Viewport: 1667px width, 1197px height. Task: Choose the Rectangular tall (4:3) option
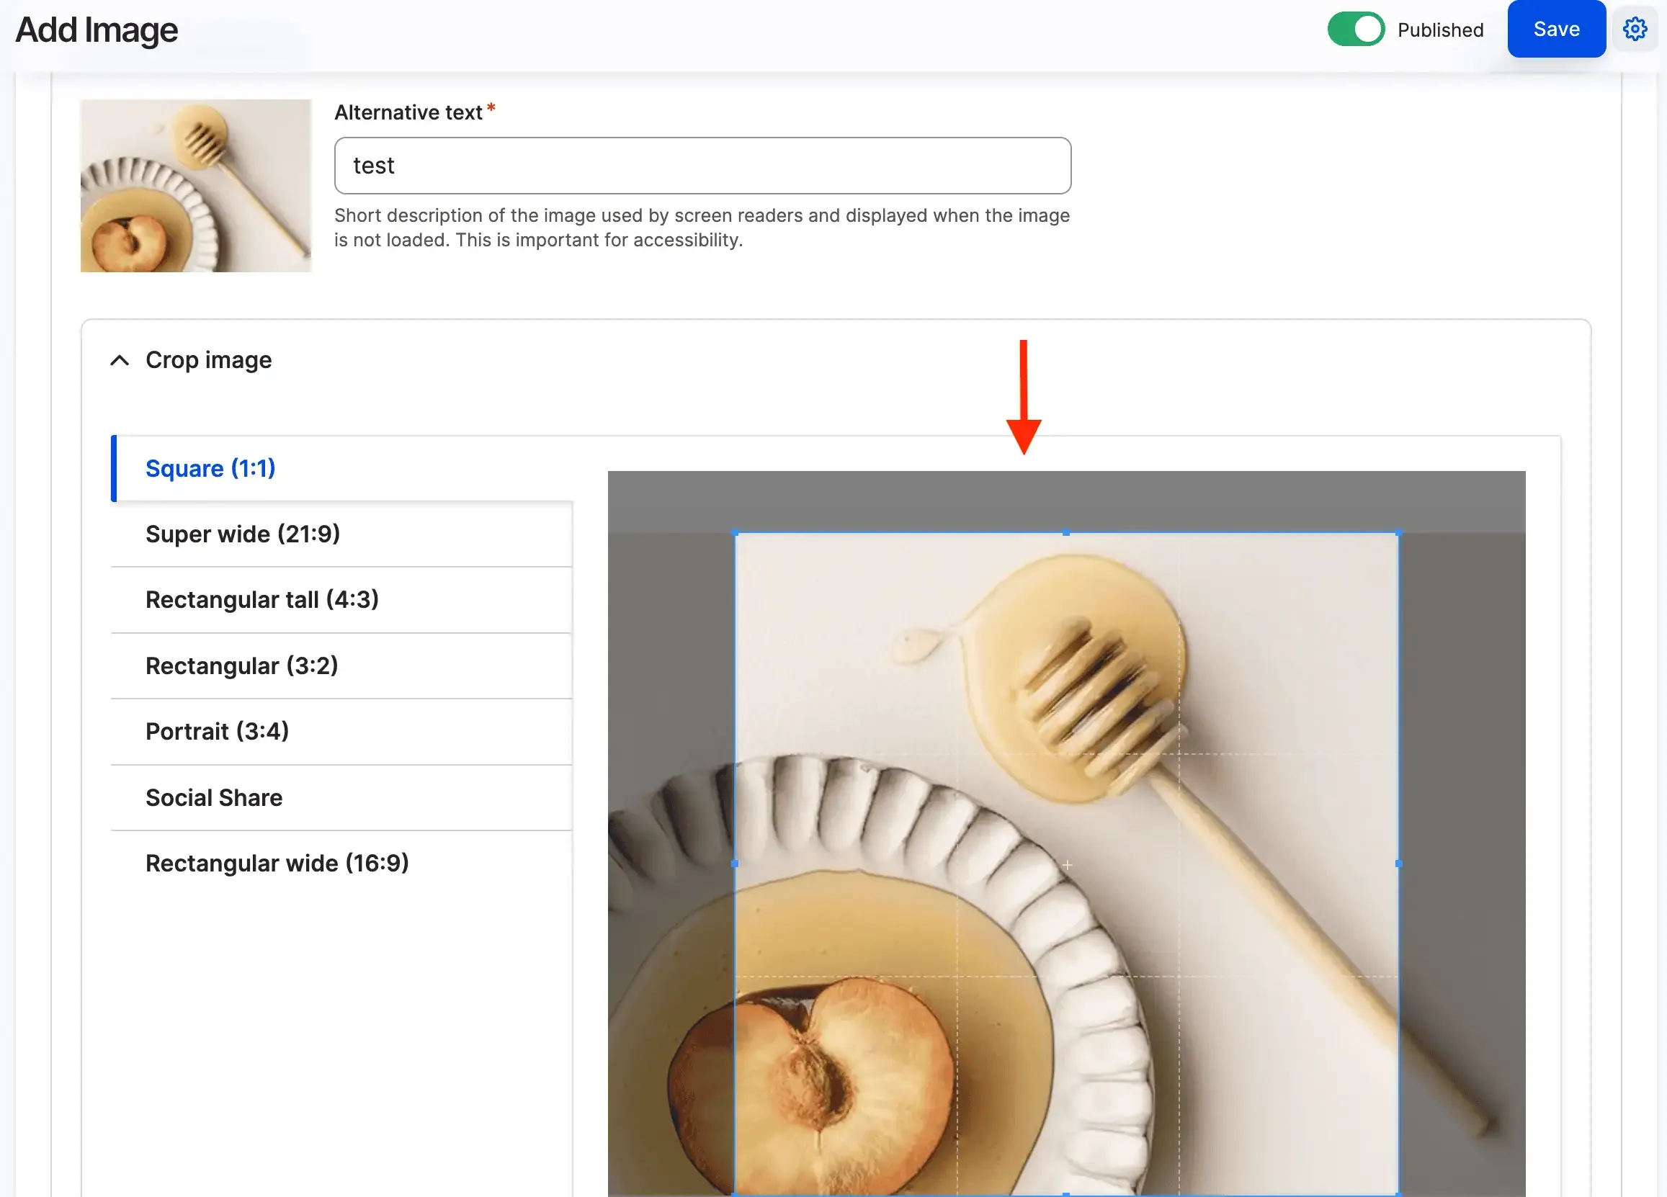click(262, 600)
